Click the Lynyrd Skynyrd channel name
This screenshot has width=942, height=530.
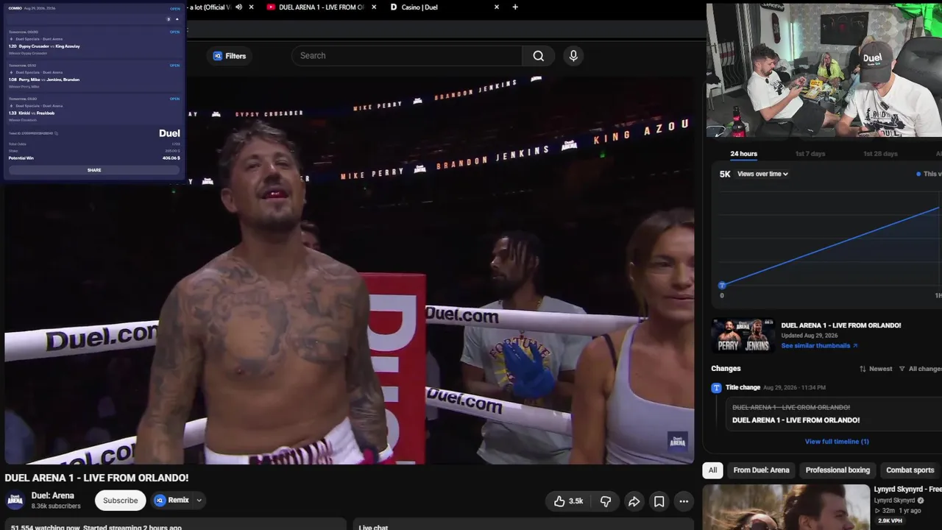[x=893, y=501]
